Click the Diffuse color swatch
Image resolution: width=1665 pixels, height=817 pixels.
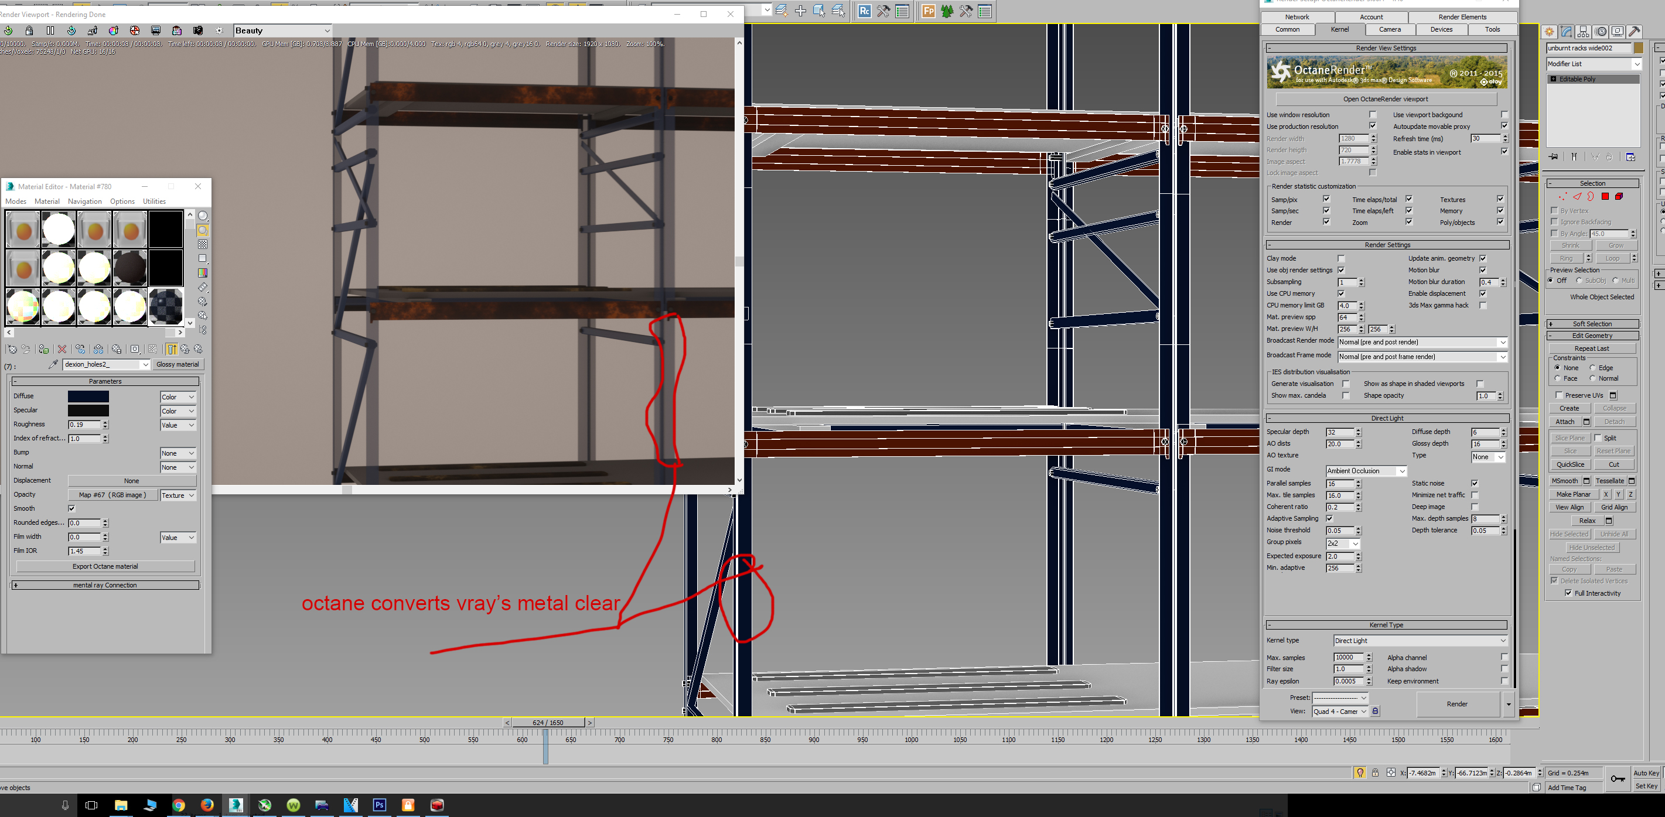pos(88,396)
